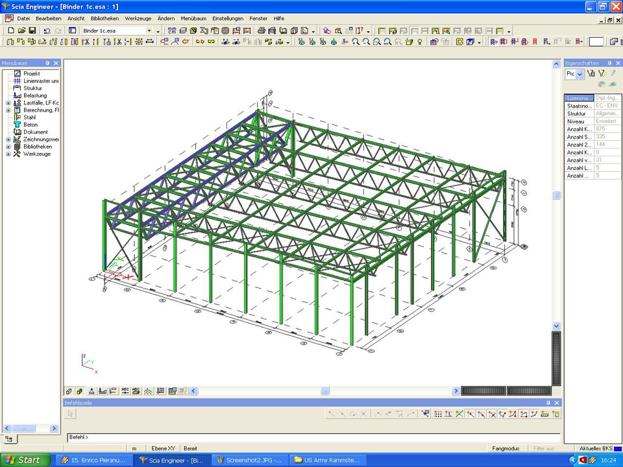Open the Einstellungen menu
Viewport: 623px width, 467px height.
(227, 19)
